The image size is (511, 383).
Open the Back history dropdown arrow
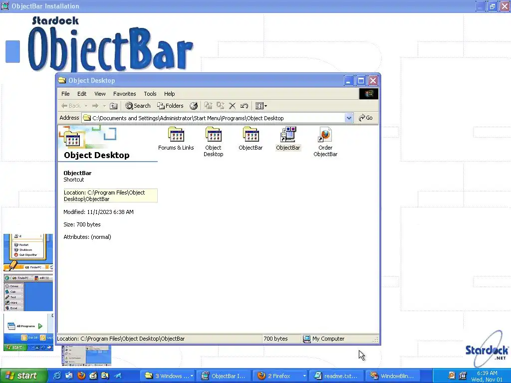coord(86,106)
